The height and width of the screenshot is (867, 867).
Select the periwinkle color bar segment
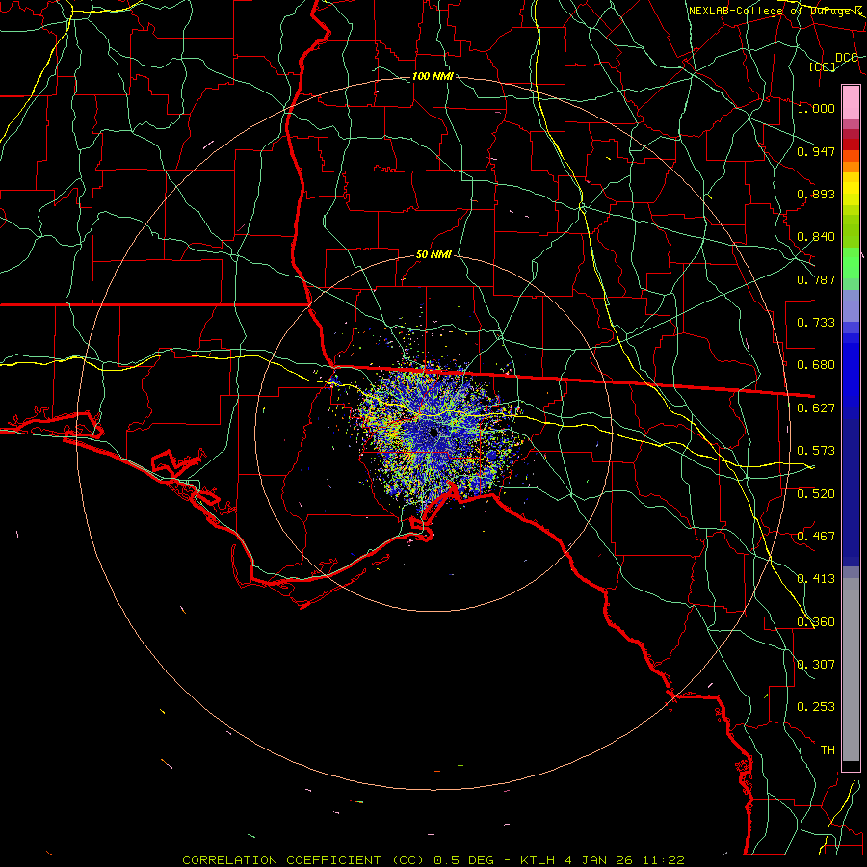[851, 305]
